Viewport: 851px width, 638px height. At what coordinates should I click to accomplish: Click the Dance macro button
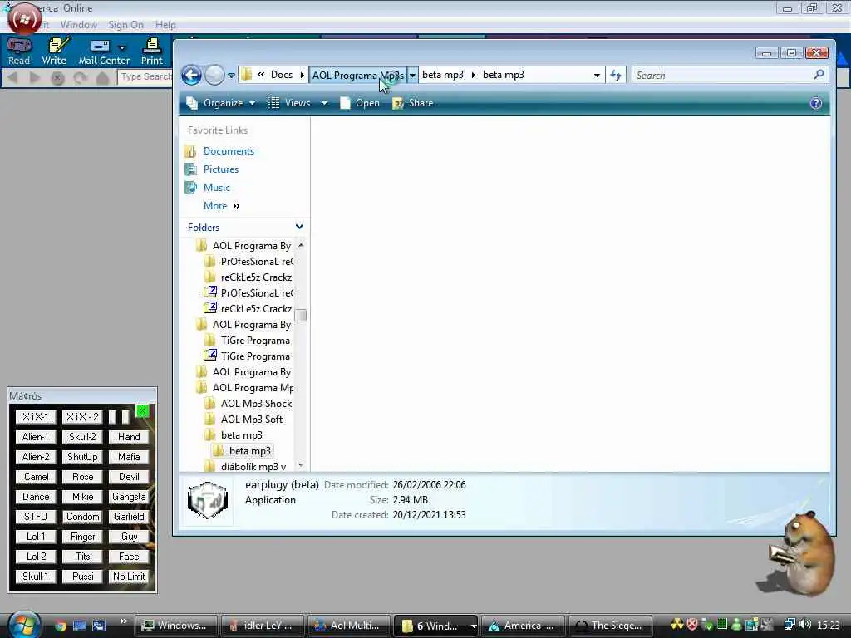36,497
